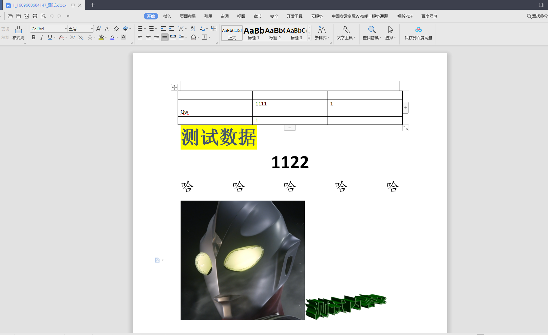Toggle italic formatting
Image resolution: width=548 pixels, height=335 pixels.
coord(42,37)
